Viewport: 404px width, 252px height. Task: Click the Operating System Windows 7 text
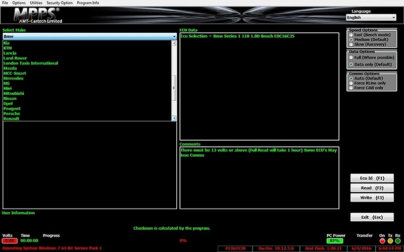52,248
